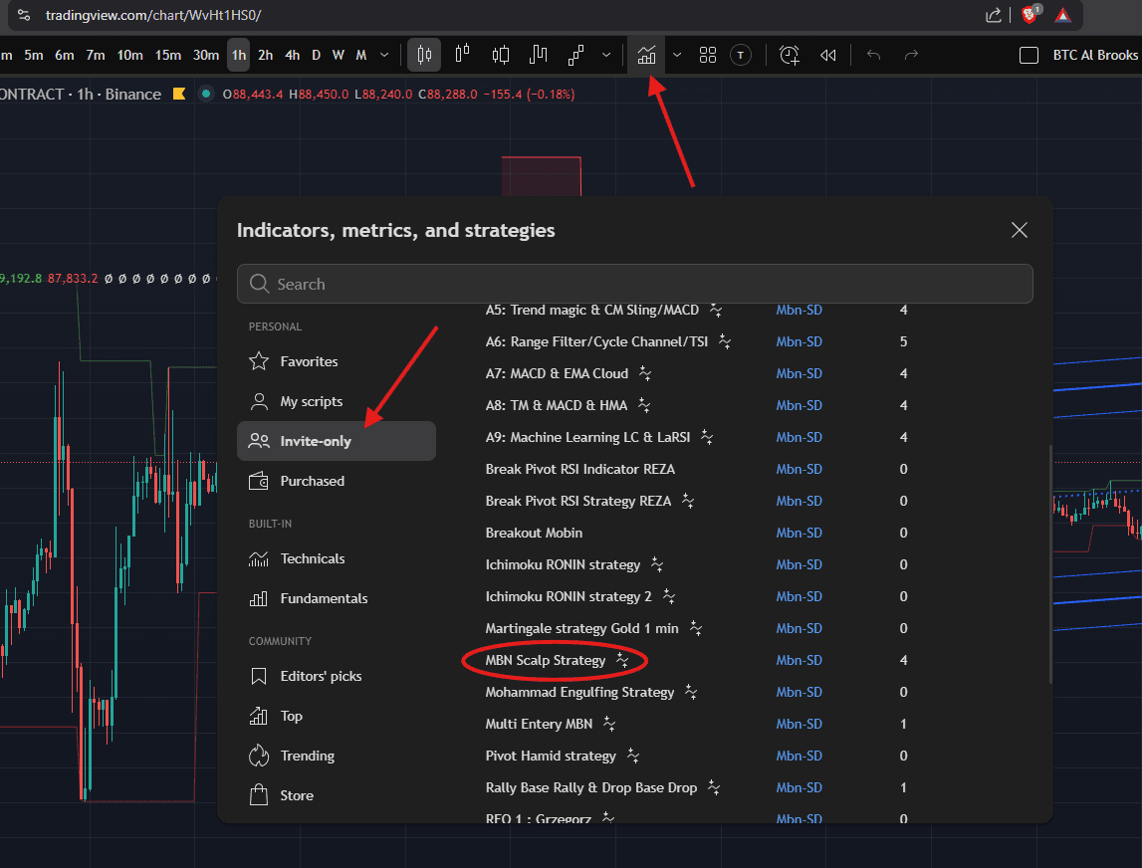This screenshot has width=1142, height=868.
Task: Click the browser share icon in address bar
Action: click(x=994, y=15)
